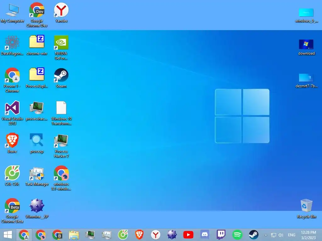Open Process Hacker from the taskbar

(x=90, y=235)
